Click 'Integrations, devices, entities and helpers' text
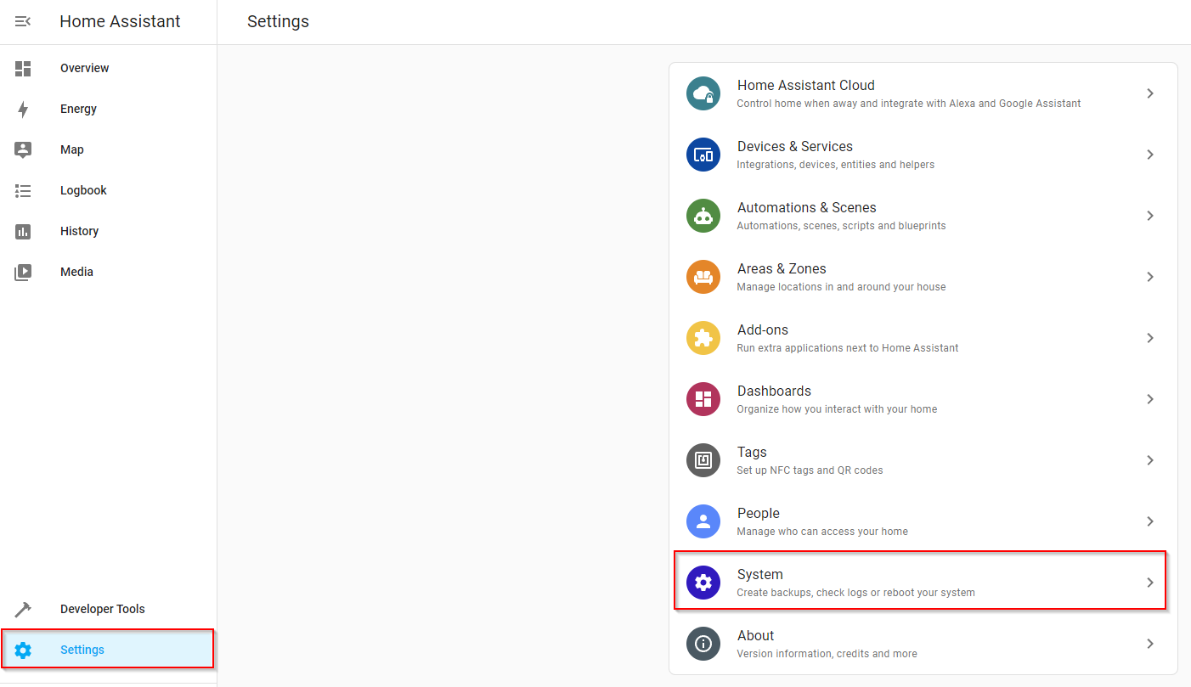Image resolution: width=1191 pixels, height=687 pixels. (835, 165)
